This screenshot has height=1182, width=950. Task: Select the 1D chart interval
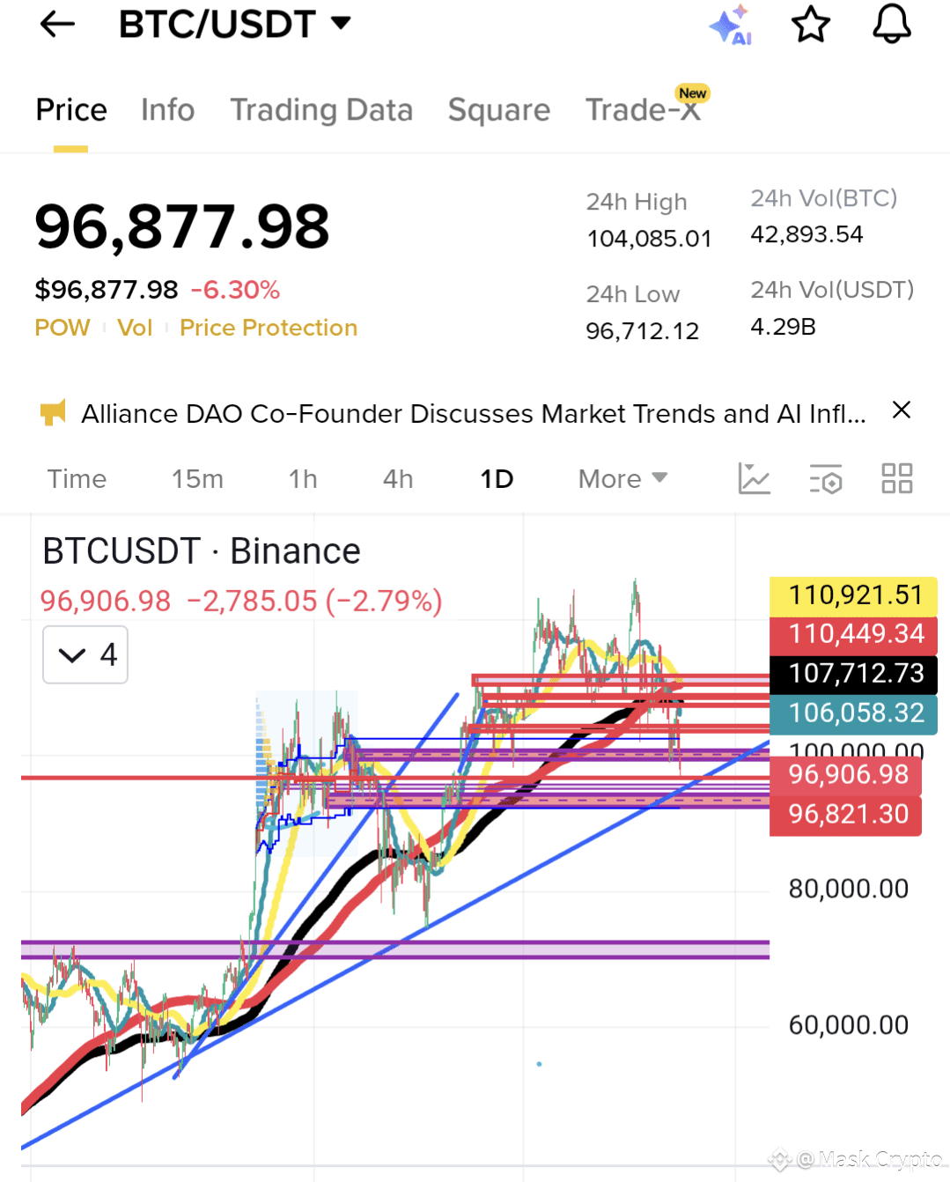tap(497, 478)
